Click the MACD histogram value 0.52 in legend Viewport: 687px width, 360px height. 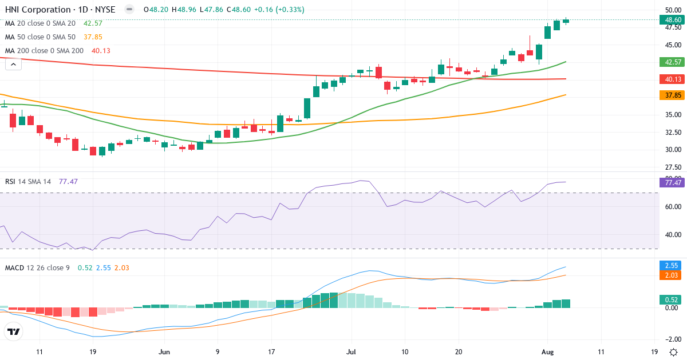pos(85,267)
